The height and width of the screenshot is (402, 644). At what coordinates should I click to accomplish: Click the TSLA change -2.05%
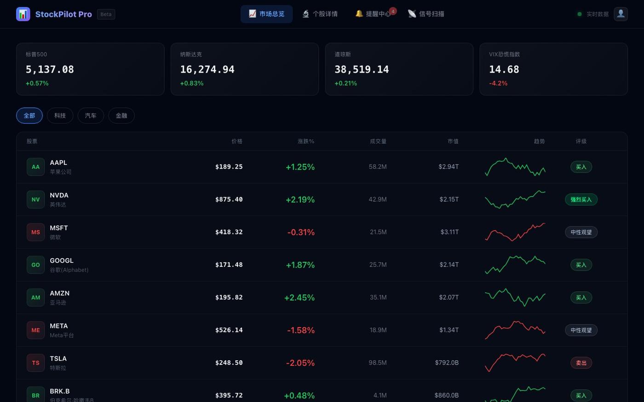coord(300,362)
